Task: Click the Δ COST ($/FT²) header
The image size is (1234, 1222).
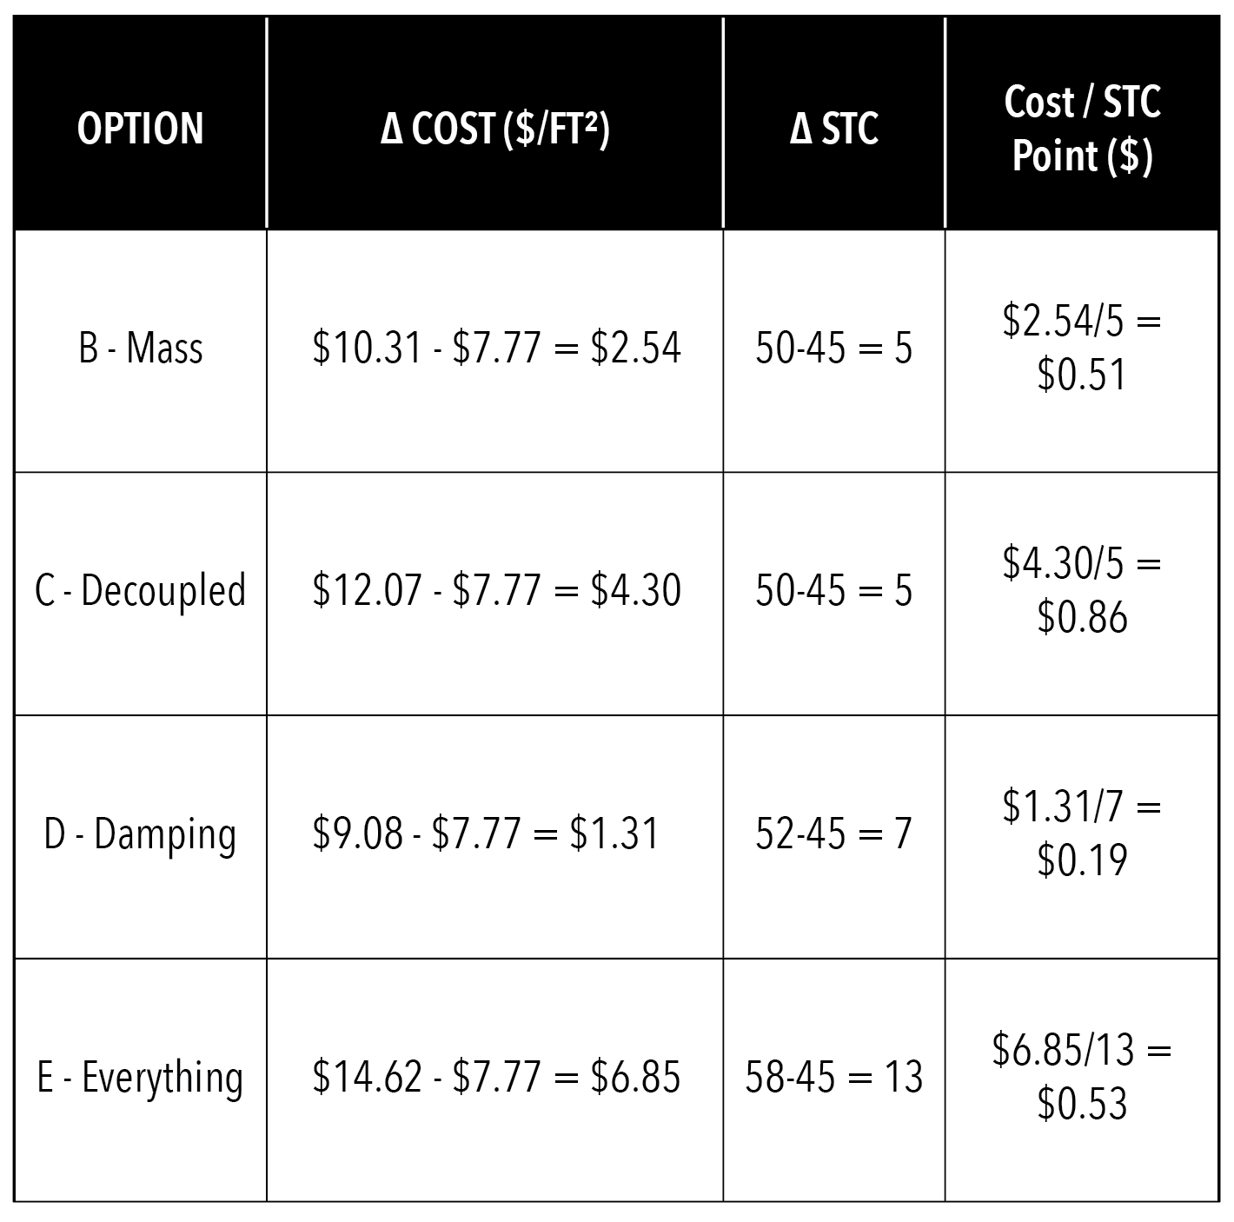Action: pos(495,128)
